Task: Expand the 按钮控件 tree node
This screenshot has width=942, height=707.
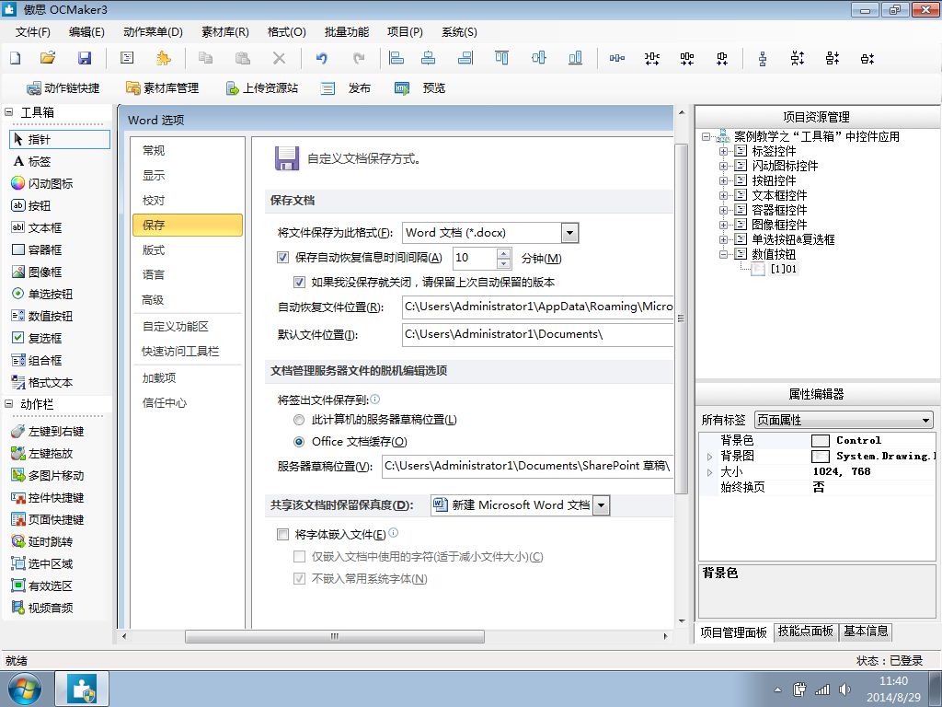Action: click(x=723, y=181)
